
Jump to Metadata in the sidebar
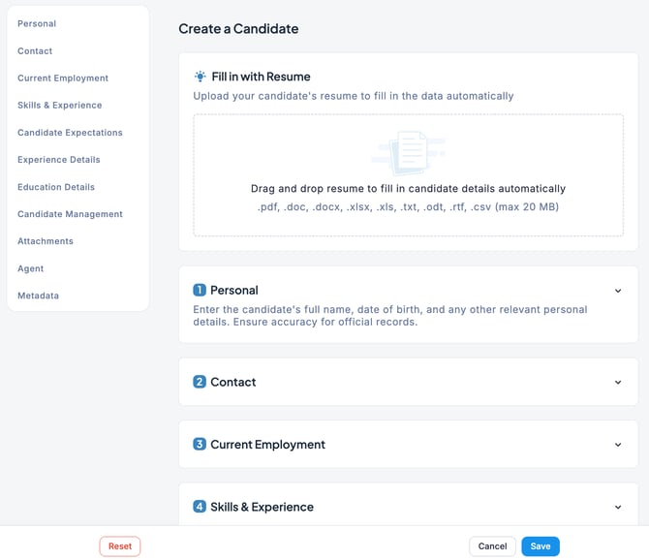coord(38,296)
